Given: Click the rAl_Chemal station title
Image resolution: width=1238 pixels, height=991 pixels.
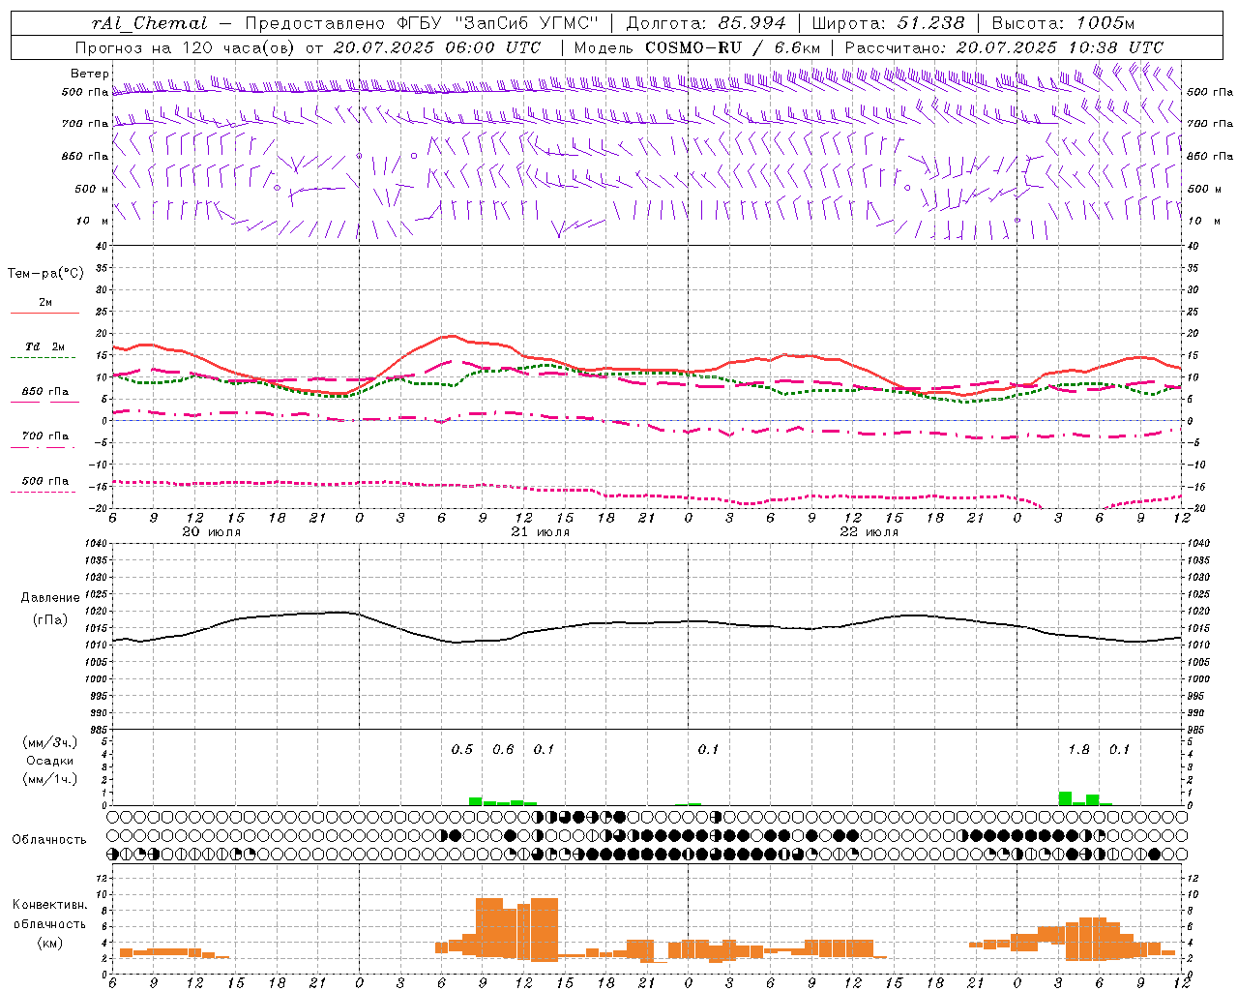Looking at the screenshot, I should pos(149,23).
